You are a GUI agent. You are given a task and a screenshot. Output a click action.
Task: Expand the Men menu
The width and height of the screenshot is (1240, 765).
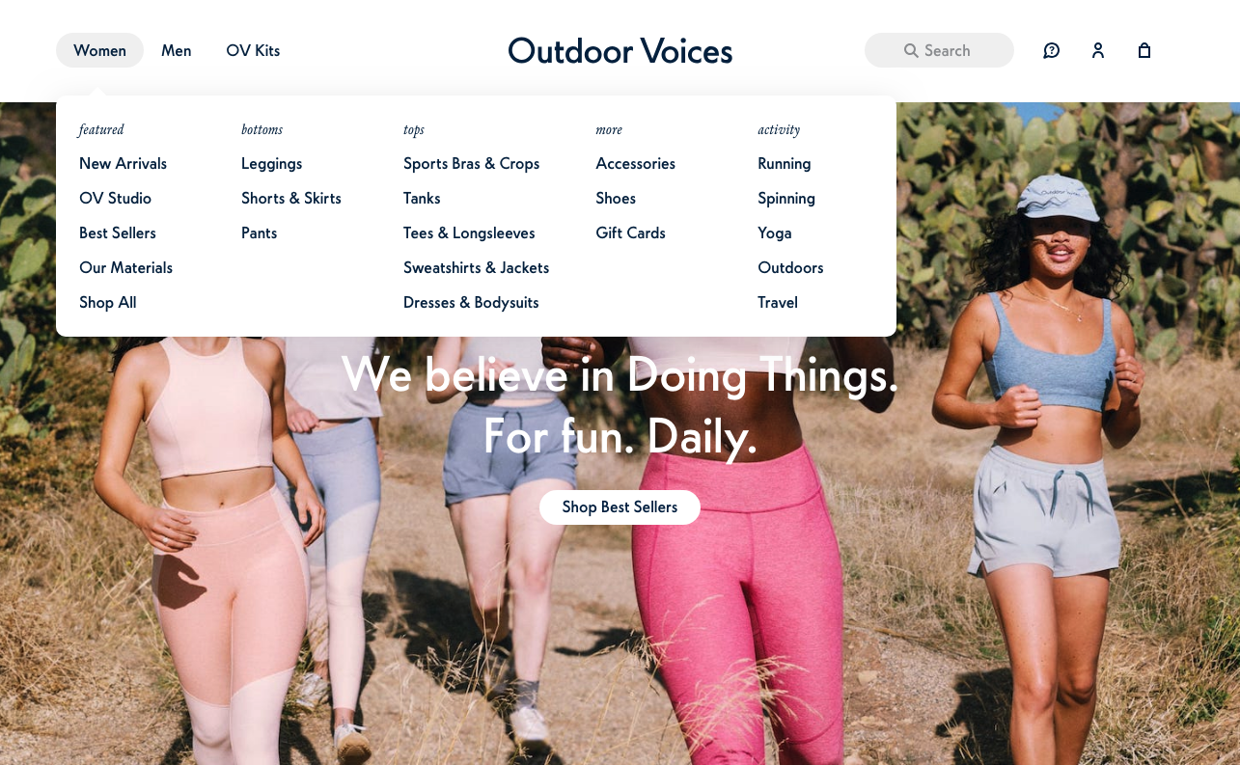[x=177, y=50]
